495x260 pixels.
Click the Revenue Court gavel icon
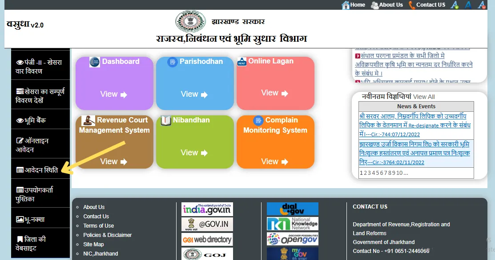[x=88, y=120]
